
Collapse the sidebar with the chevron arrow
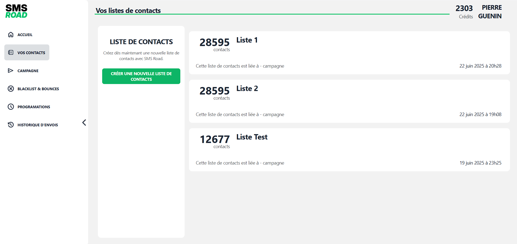(84, 123)
